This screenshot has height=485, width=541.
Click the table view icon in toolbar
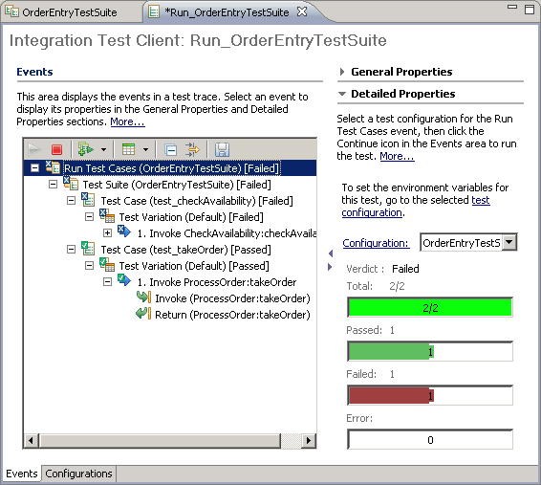(x=128, y=149)
